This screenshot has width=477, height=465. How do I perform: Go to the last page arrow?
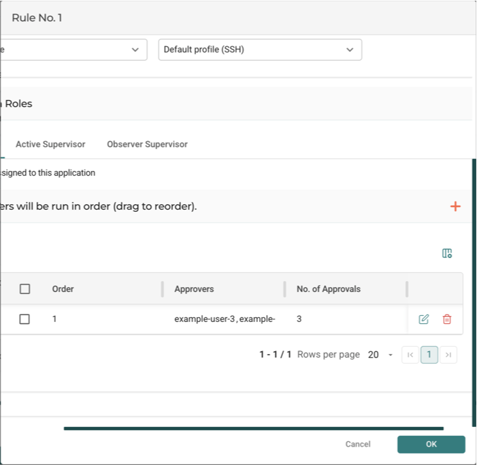click(448, 355)
